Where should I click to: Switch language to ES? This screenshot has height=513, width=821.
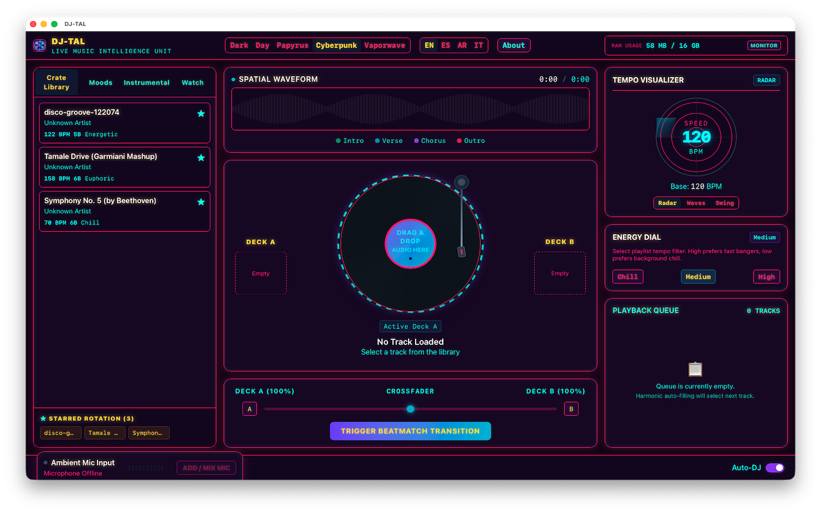pyautogui.click(x=446, y=46)
